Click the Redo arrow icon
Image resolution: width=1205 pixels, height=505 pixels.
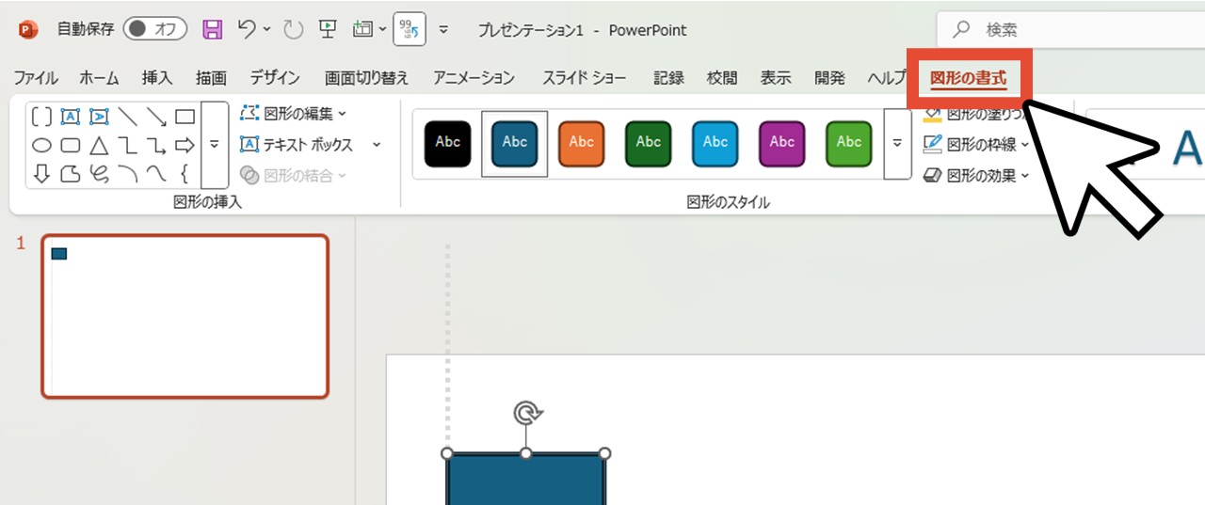point(294,29)
